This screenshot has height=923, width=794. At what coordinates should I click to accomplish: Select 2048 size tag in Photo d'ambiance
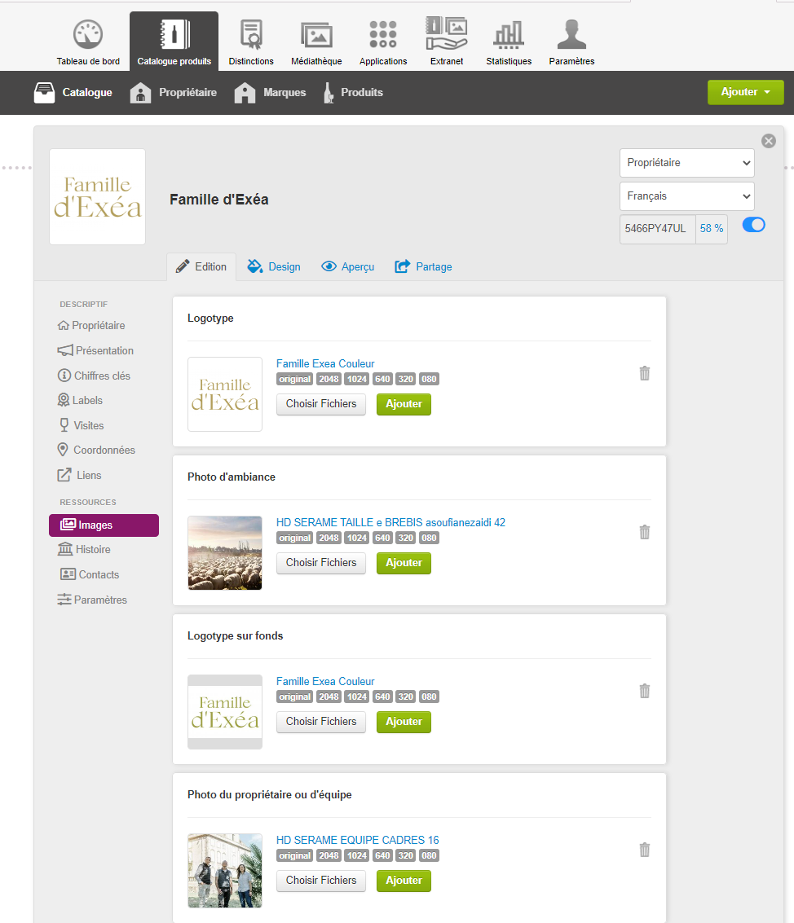point(329,538)
